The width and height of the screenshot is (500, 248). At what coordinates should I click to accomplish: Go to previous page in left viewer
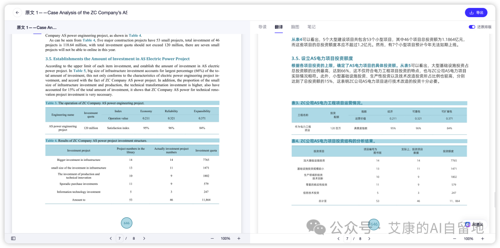click(111, 238)
